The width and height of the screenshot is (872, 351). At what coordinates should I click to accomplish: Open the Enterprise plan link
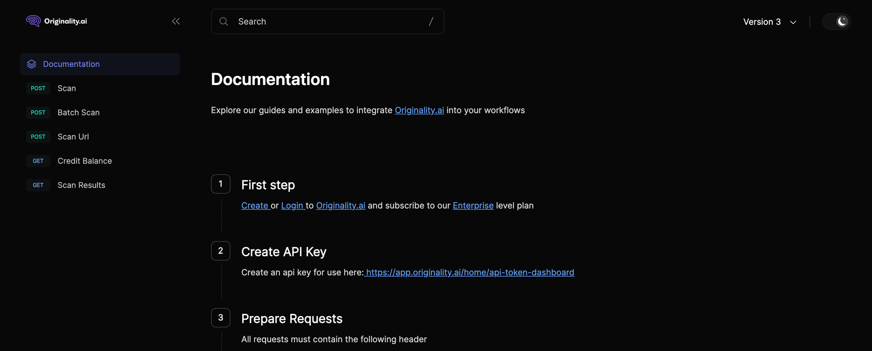click(473, 206)
